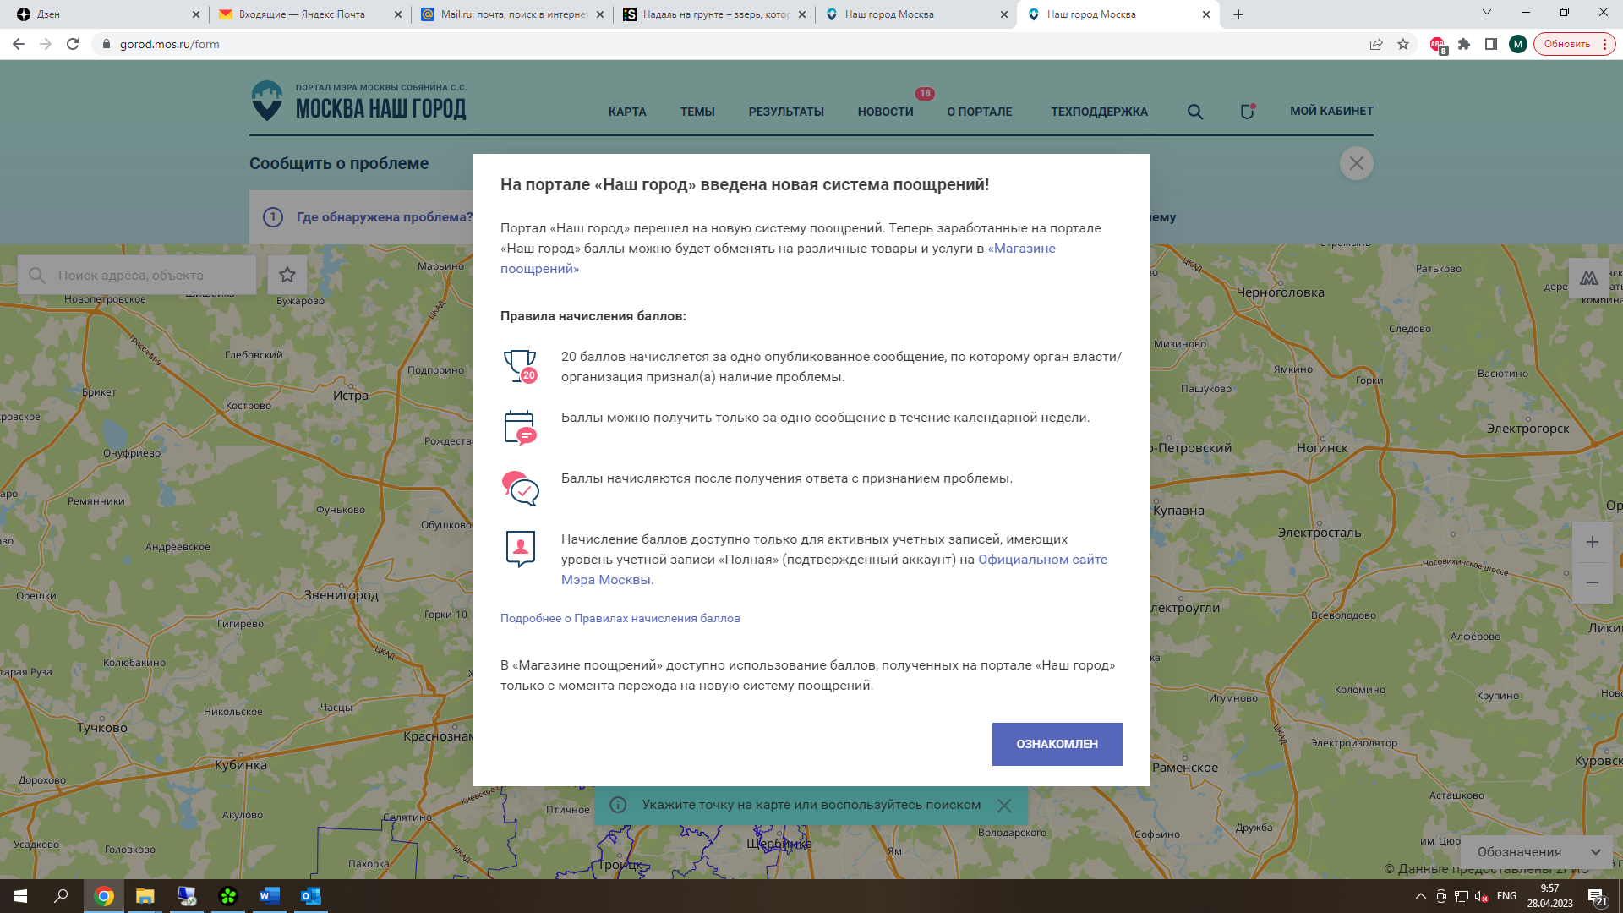
Task: Click the map hint info icon
Action: click(x=619, y=805)
